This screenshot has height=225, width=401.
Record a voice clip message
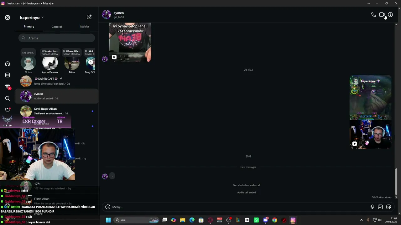[x=372, y=207]
